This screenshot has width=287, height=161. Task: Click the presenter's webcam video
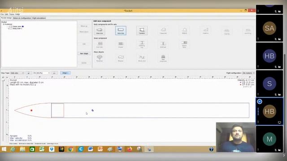pyautogui.click(x=235, y=137)
